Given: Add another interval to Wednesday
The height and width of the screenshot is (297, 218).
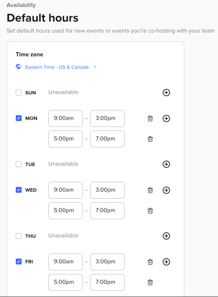Looking at the screenshot, I should pyautogui.click(x=166, y=190).
